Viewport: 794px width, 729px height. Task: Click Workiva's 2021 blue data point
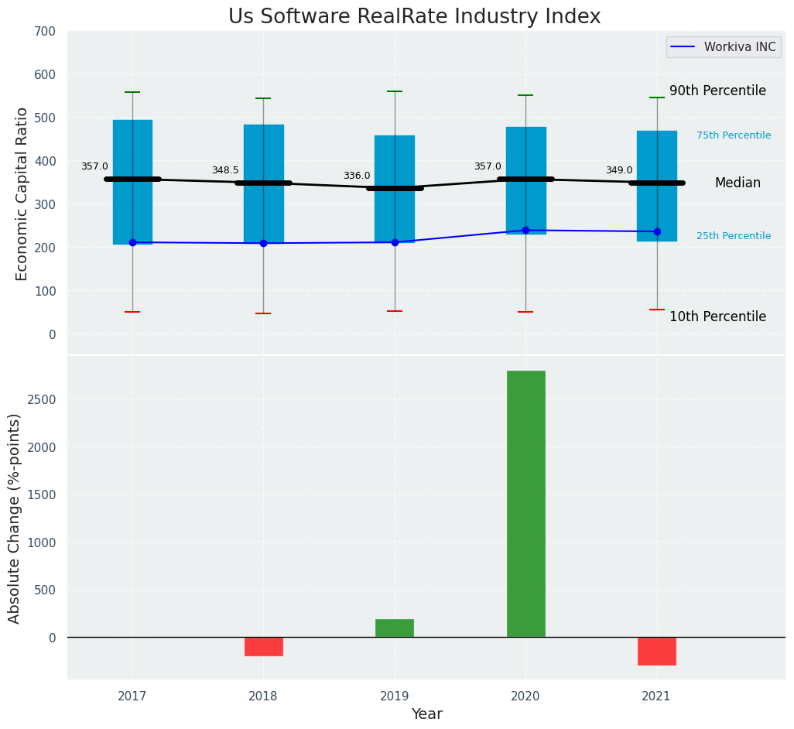[657, 231]
